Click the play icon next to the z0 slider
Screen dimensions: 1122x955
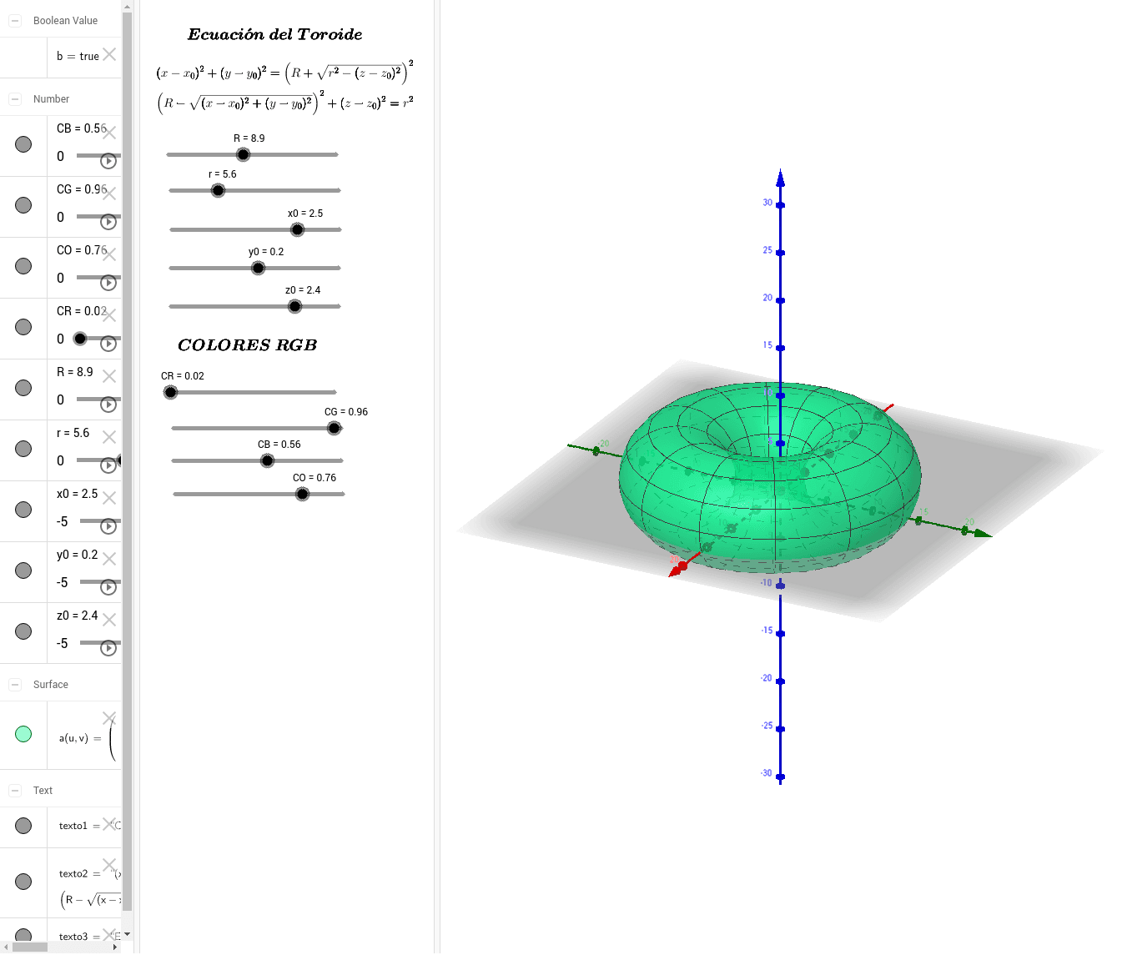(108, 647)
